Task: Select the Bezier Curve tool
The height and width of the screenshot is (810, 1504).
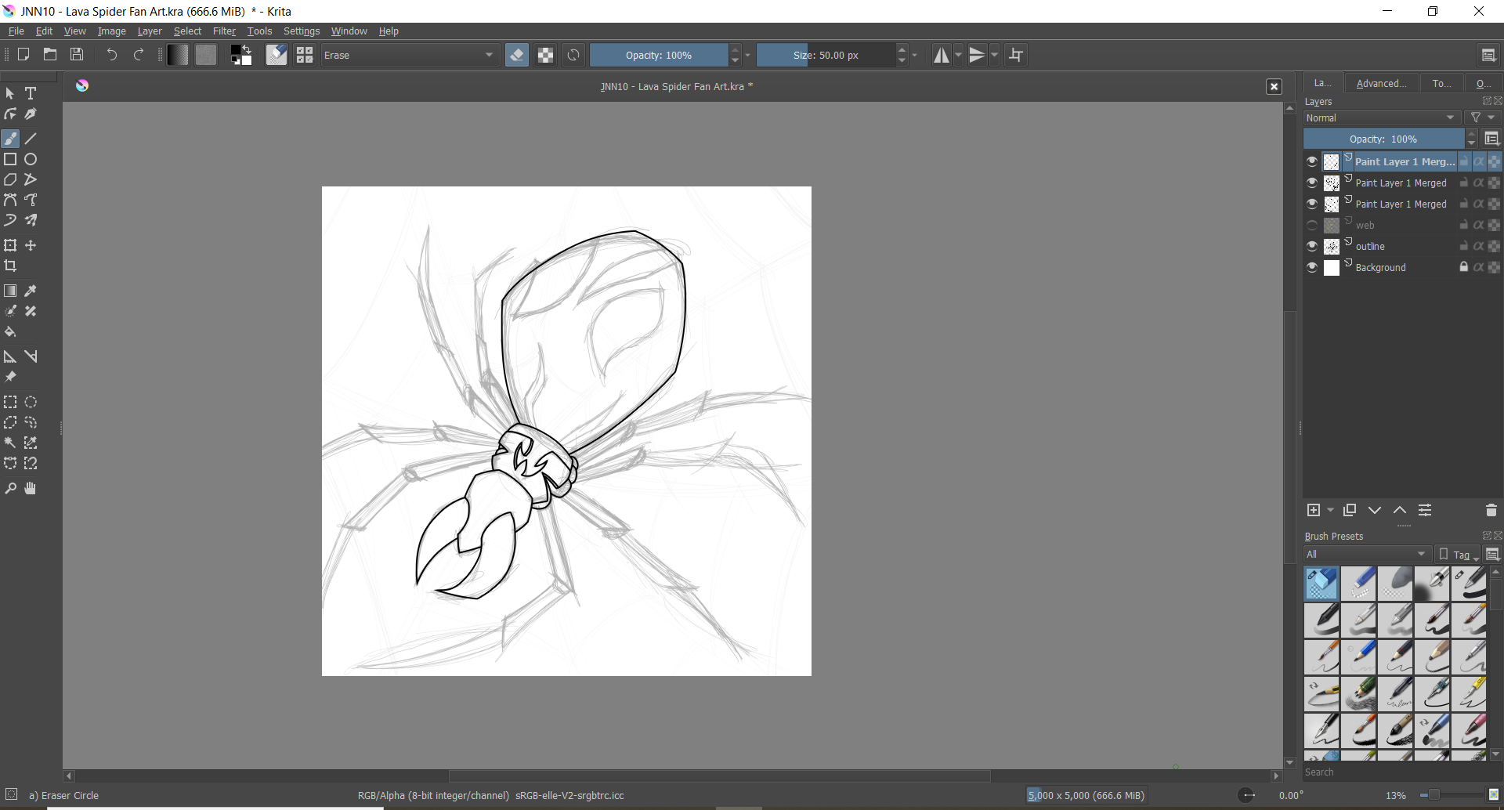Action: point(10,200)
